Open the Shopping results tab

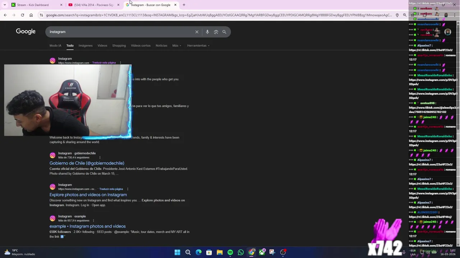pos(119,46)
